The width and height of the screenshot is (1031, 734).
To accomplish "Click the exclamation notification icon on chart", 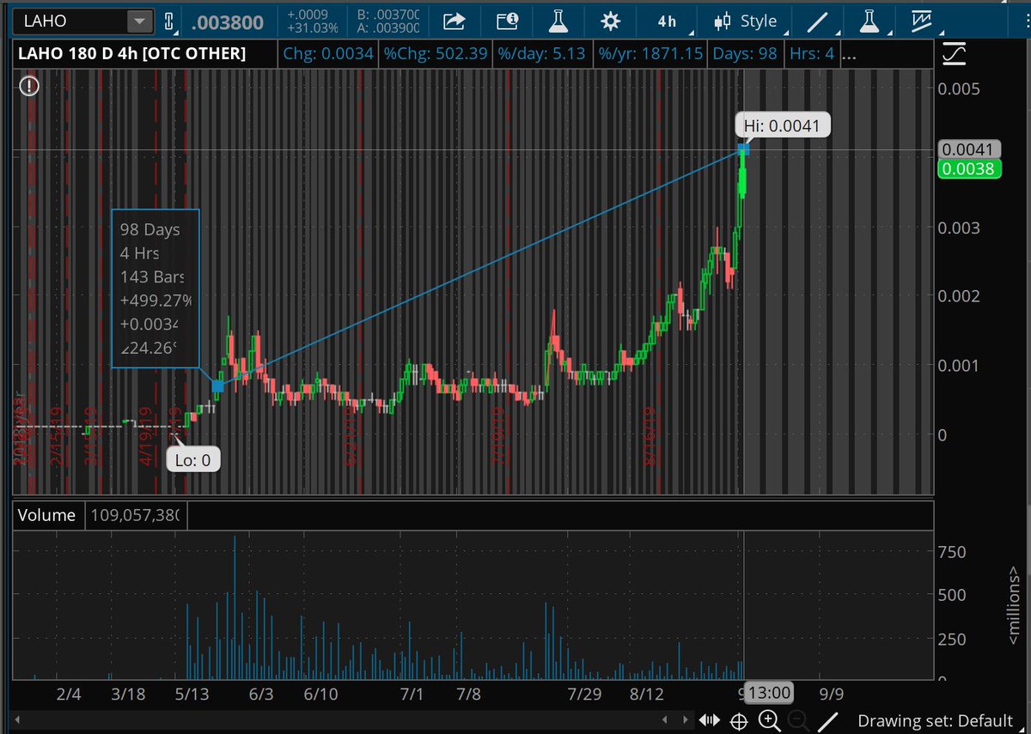I will pyautogui.click(x=28, y=86).
